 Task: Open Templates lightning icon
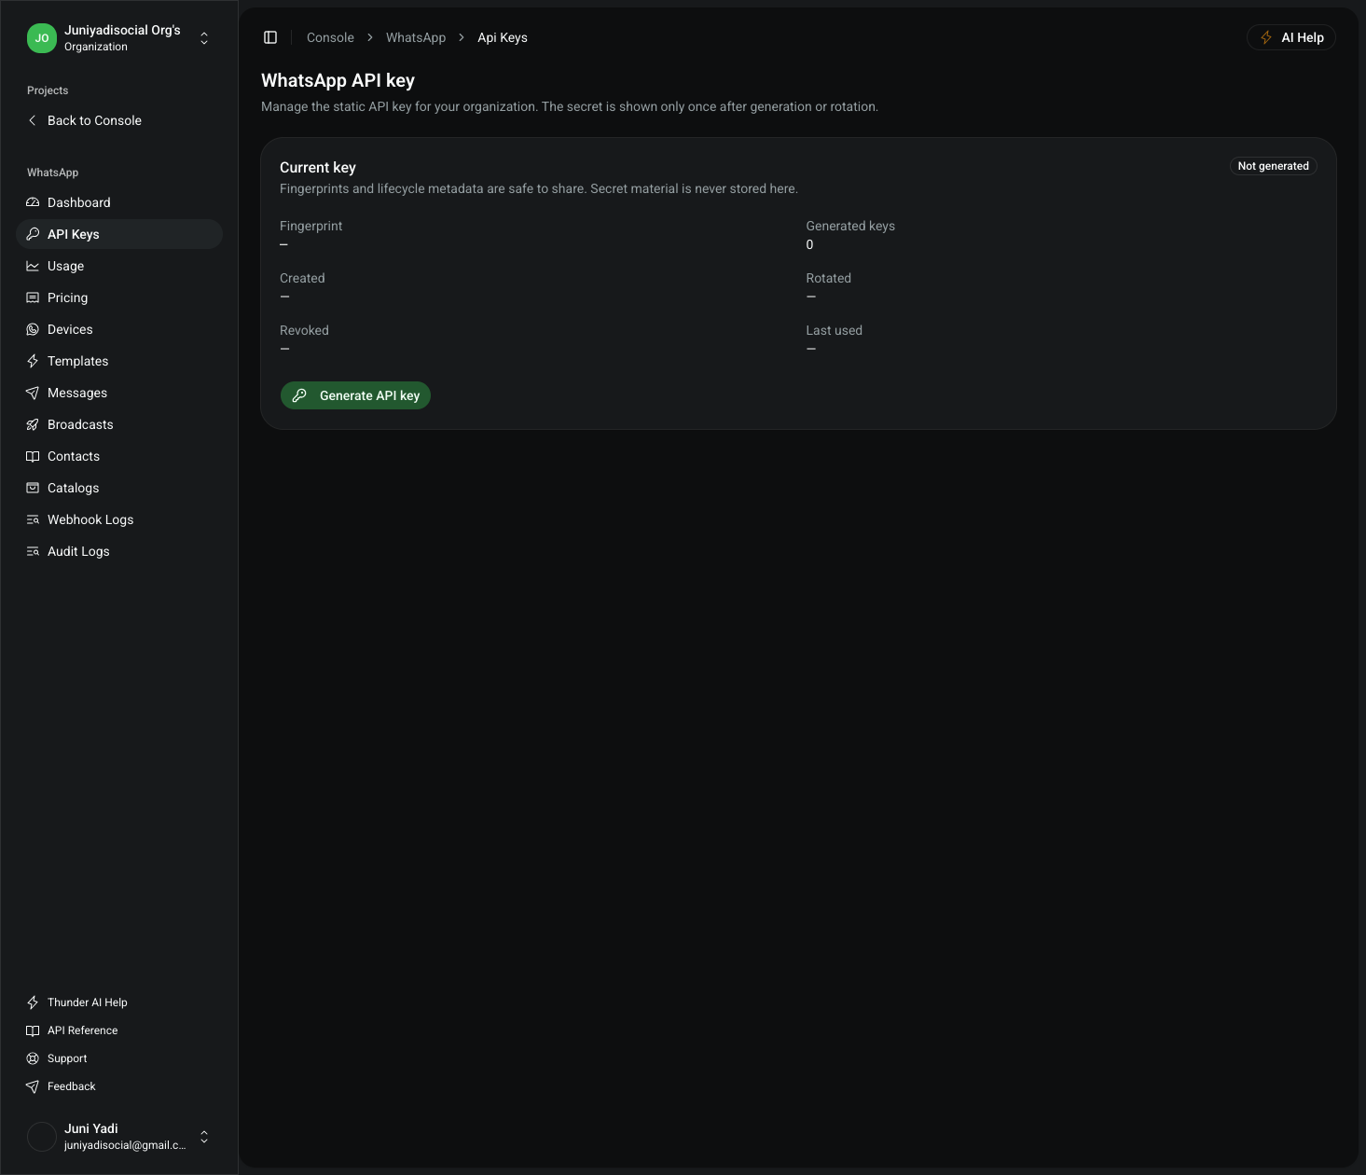coord(33,361)
